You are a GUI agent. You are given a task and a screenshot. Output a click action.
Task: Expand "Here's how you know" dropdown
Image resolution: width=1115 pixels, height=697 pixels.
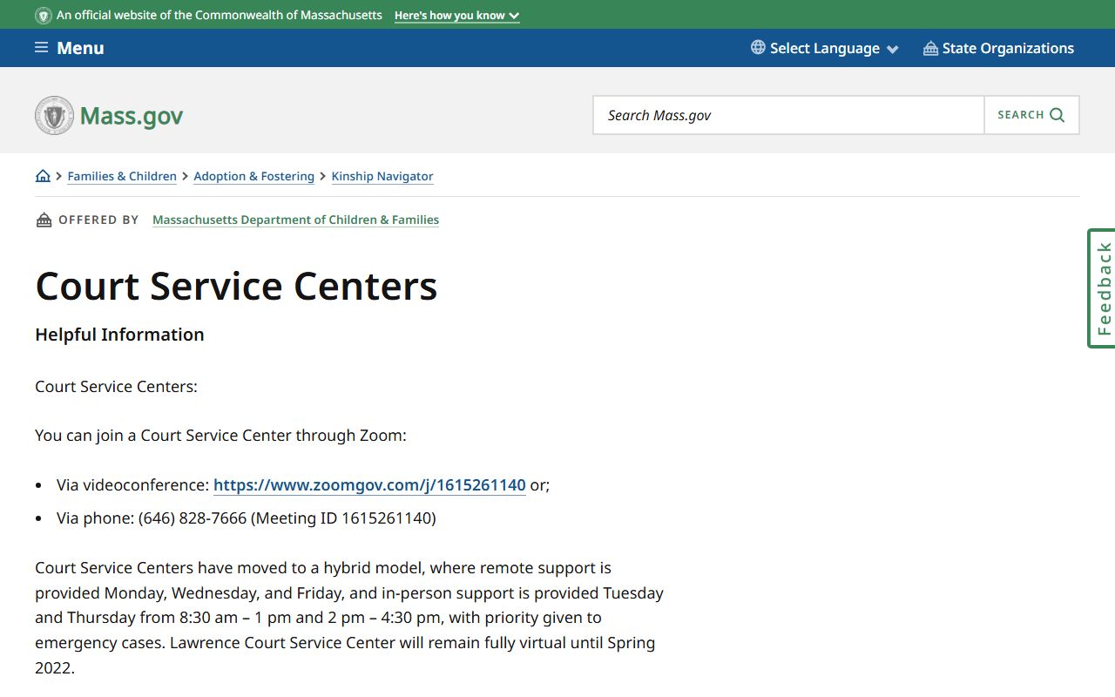[x=456, y=16]
